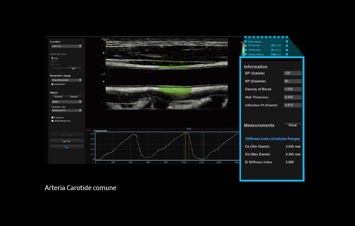This screenshot has height=226, width=355.
Task: Click the Ds (Min Diamtr) value 4.848 mm
Action: click(x=293, y=146)
